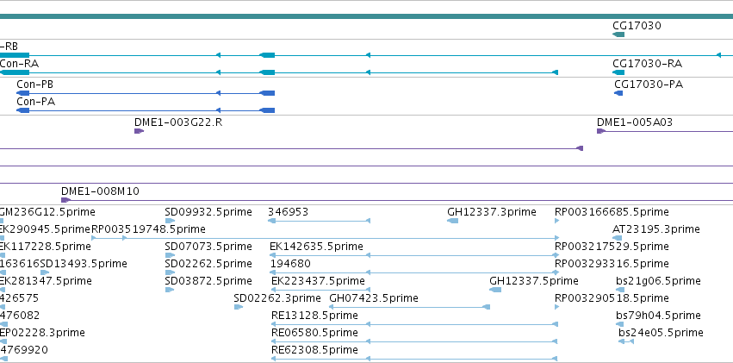This screenshot has width=733, height=363.
Task: Select the DME1-008M10 label
Action: (x=100, y=191)
